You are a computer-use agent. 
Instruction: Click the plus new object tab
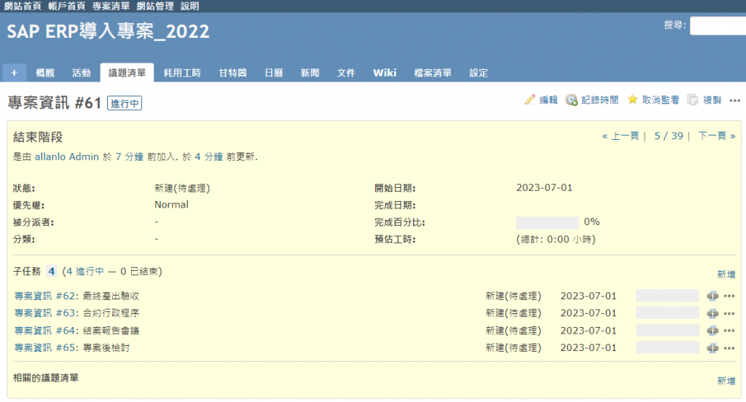pyautogui.click(x=15, y=73)
